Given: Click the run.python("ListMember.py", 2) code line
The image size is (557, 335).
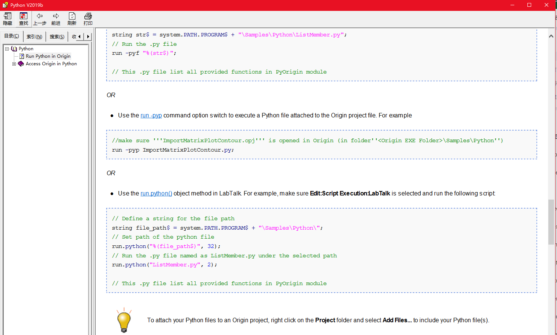Looking at the screenshot, I should coord(165,265).
